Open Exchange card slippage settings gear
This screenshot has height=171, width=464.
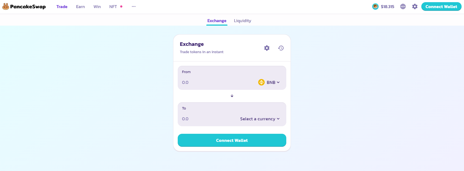click(267, 48)
